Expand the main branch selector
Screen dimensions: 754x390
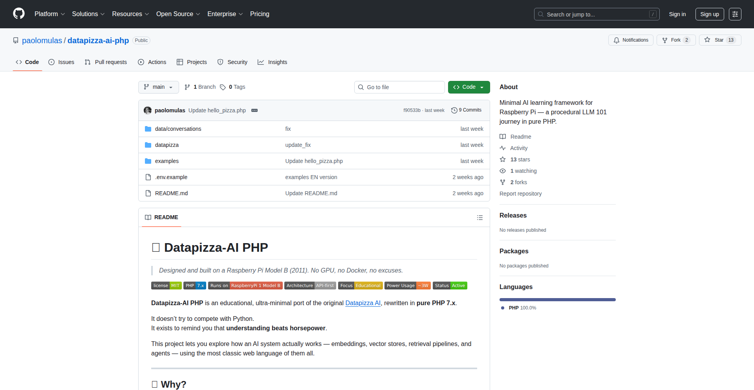click(158, 87)
